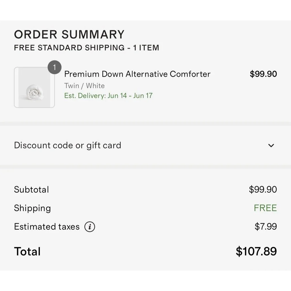Click the quantity badge showing 1
Image resolution: width=291 pixels, height=291 pixels.
(54, 67)
